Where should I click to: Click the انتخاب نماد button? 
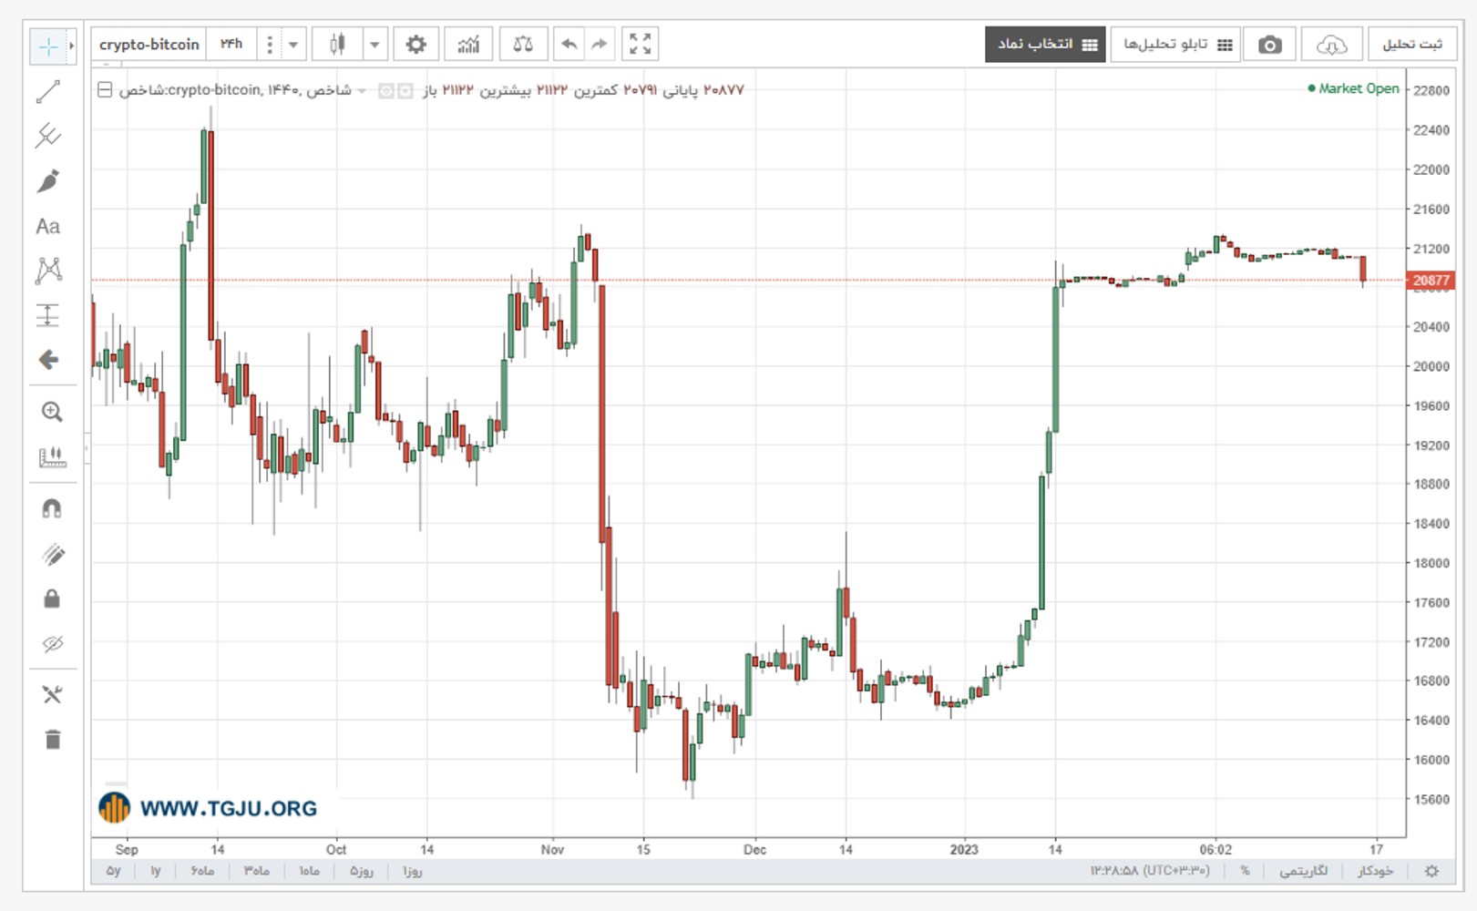[1045, 44]
